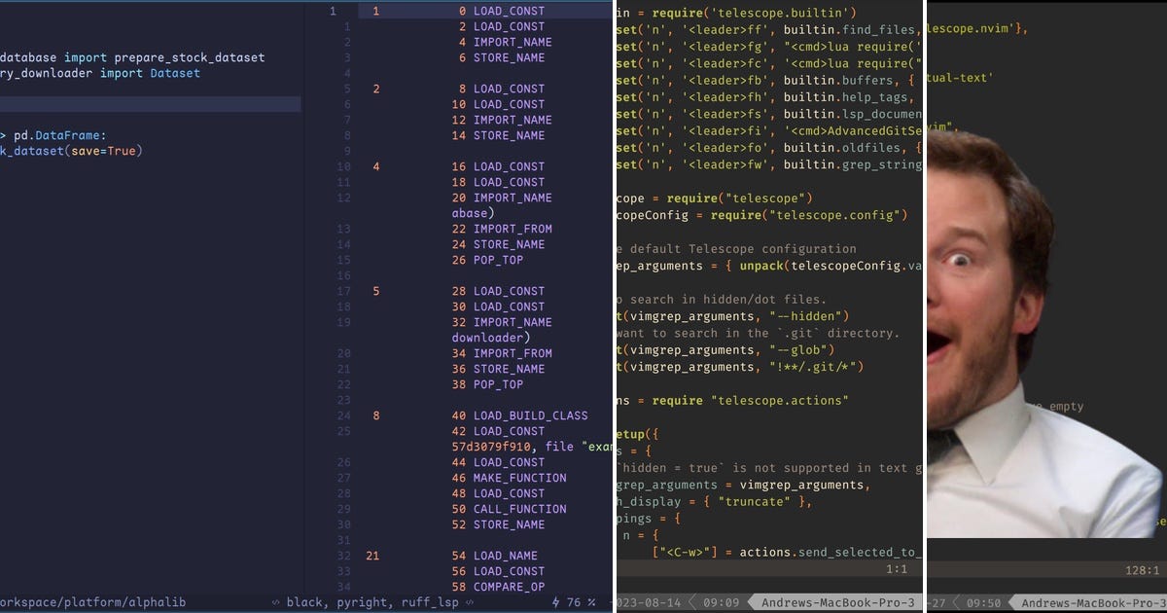This screenshot has width=1167, height=613.
Task: Open the workspace/platform/alphalib path
Action: tap(92, 601)
